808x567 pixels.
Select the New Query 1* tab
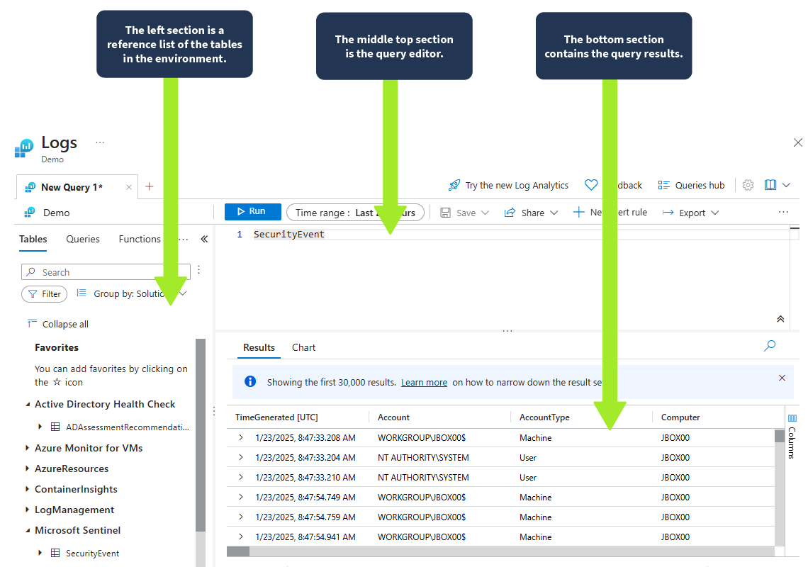coord(72,187)
